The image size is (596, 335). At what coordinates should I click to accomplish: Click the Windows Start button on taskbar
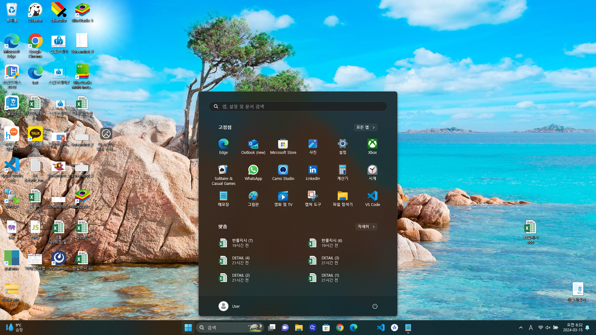point(188,328)
